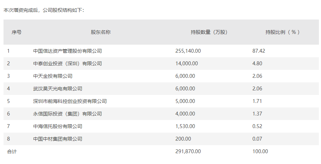Click the 1,530.00 share quantity cell
Image resolution: width=321 pixels, height=164 pixels.
185,126
